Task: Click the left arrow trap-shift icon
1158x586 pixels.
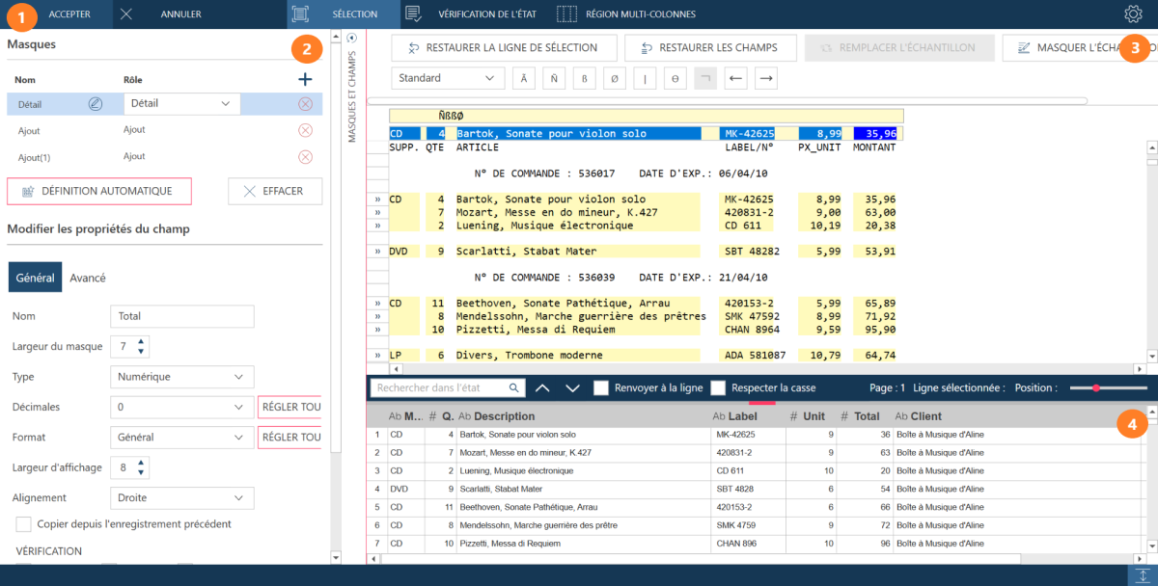Action: [x=735, y=78]
